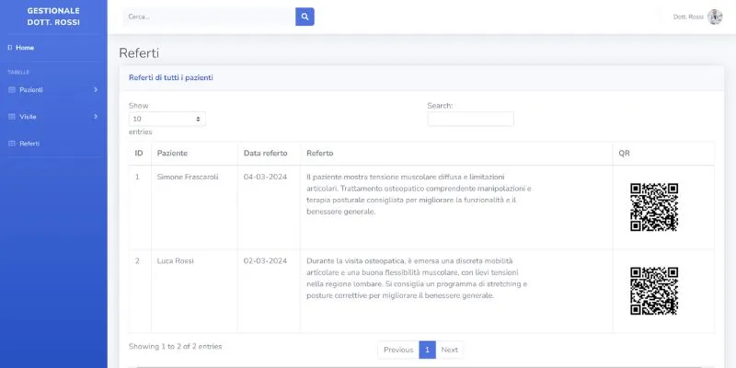Select page 1 in pagination

pos(427,350)
